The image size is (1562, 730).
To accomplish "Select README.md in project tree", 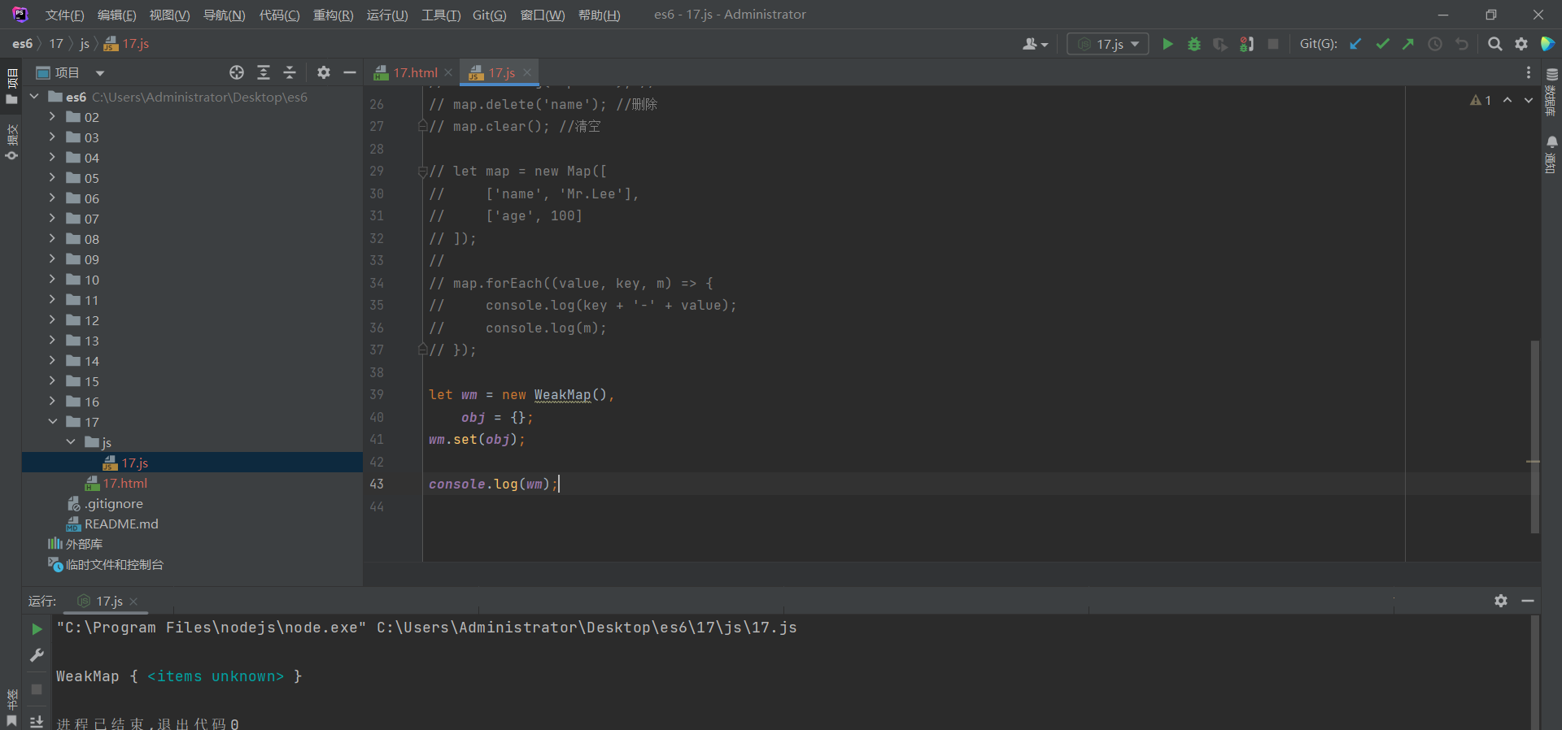I will tap(121, 524).
